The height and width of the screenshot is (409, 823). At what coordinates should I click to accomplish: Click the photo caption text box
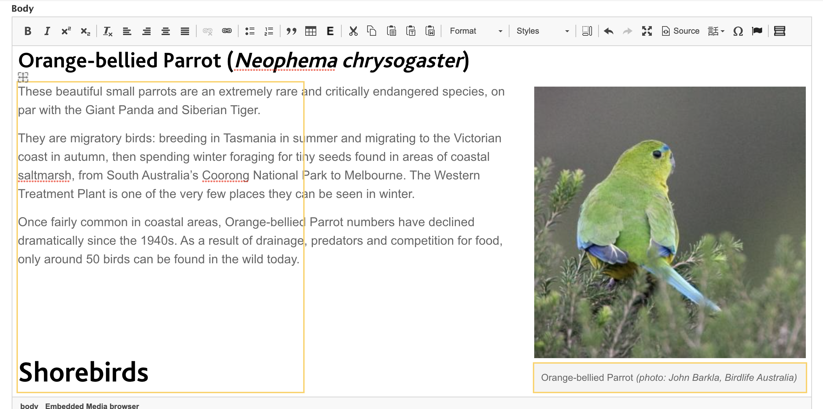pyautogui.click(x=670, y=377)
